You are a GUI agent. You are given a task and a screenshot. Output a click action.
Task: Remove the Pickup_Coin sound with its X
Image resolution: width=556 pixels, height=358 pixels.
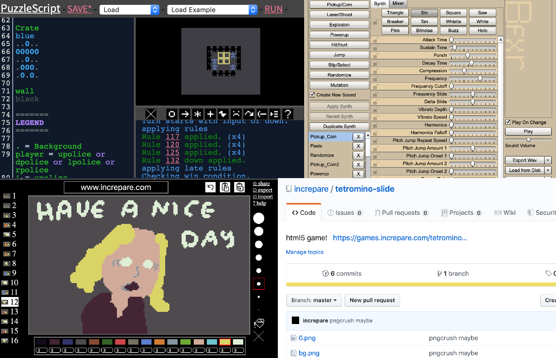click(358, 137)
